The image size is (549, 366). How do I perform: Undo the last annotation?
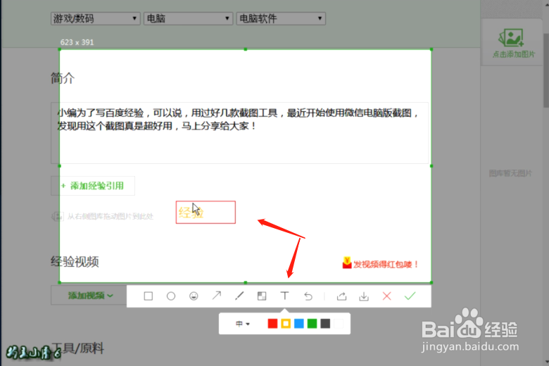pyautogui.click(x=308, y=296)
